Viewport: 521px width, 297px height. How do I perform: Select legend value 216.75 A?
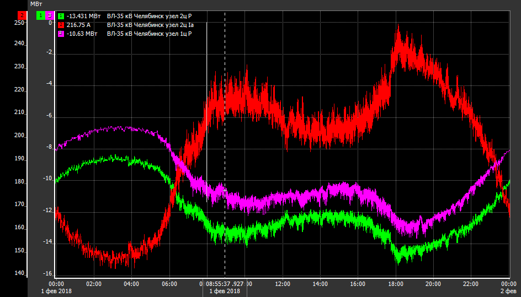click(78, 25)
